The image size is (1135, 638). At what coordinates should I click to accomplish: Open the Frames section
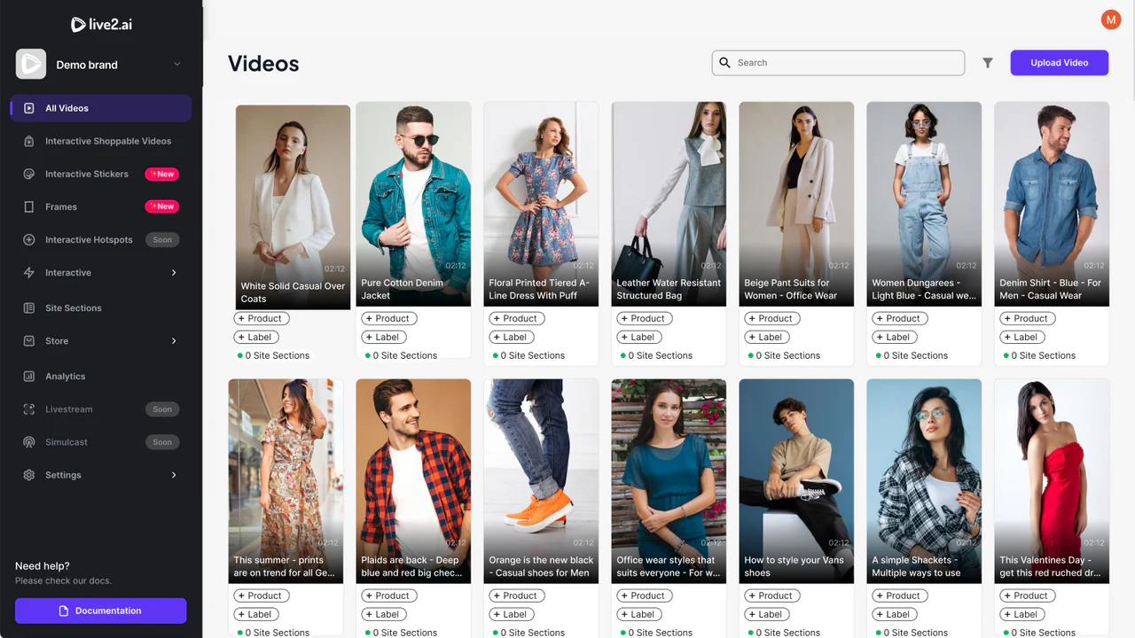click(61, 206)
